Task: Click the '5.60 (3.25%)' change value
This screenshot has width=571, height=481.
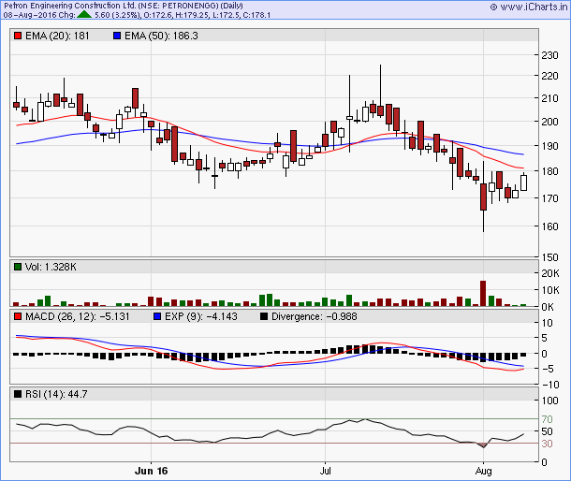Action: click(x=117, y=15)
